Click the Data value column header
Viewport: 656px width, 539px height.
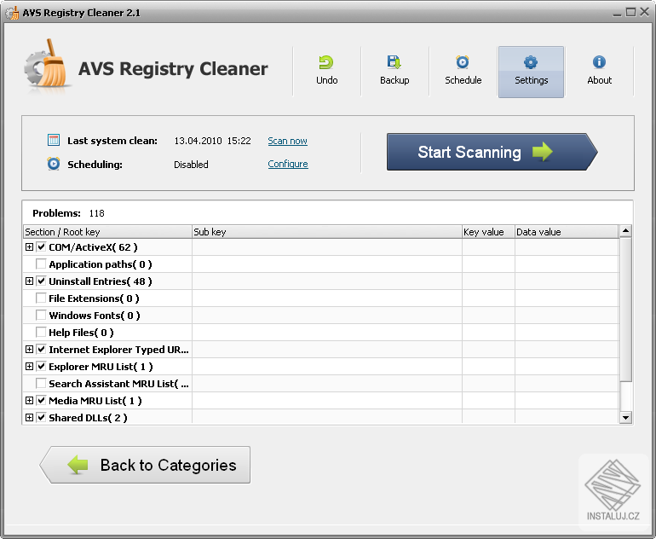pos(566,232)
